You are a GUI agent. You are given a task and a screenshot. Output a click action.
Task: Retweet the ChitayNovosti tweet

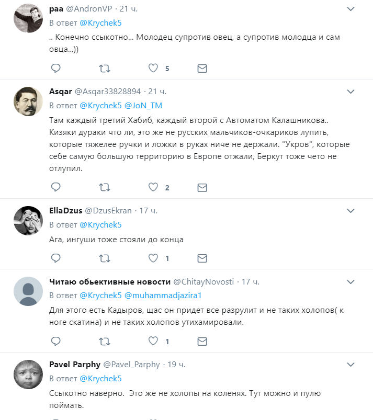(105, 341)
